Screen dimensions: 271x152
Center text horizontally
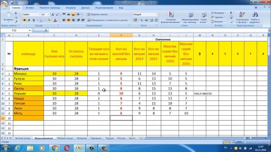click(69, 20)
